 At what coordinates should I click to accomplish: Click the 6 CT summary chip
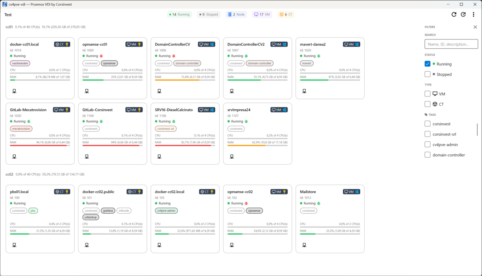286,14
